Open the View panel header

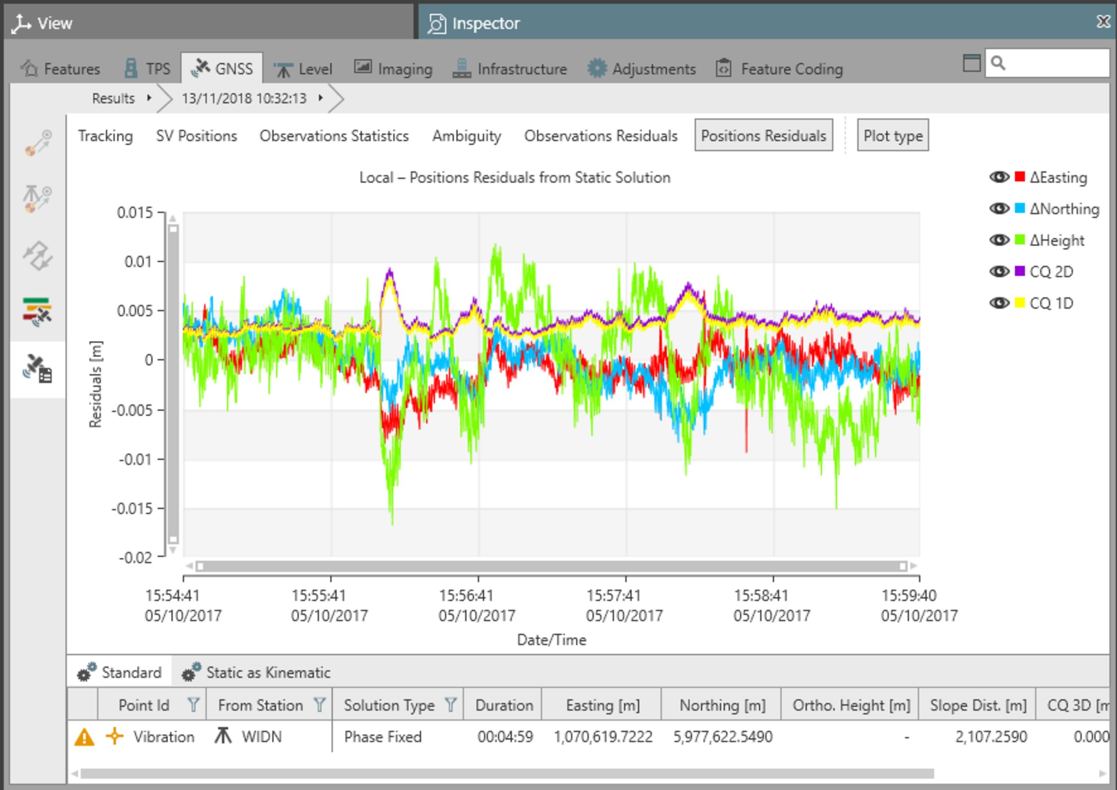coord(208,23)
